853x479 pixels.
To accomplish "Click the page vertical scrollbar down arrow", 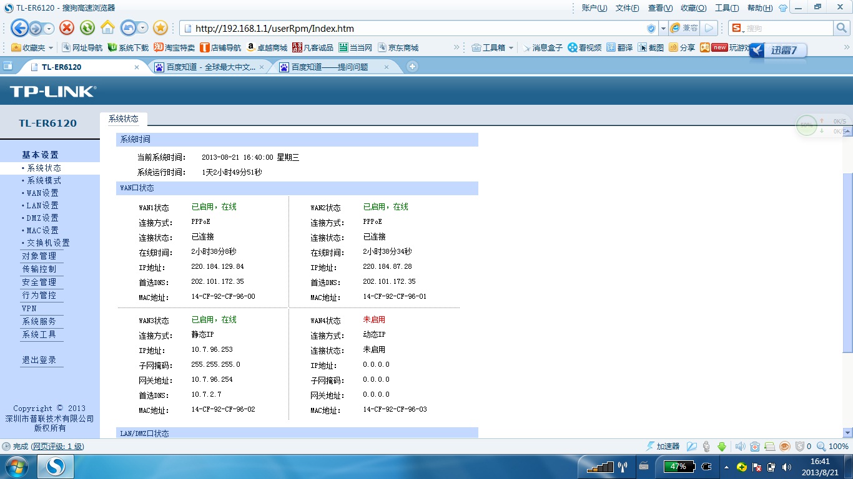I will [x=847, y=433].
